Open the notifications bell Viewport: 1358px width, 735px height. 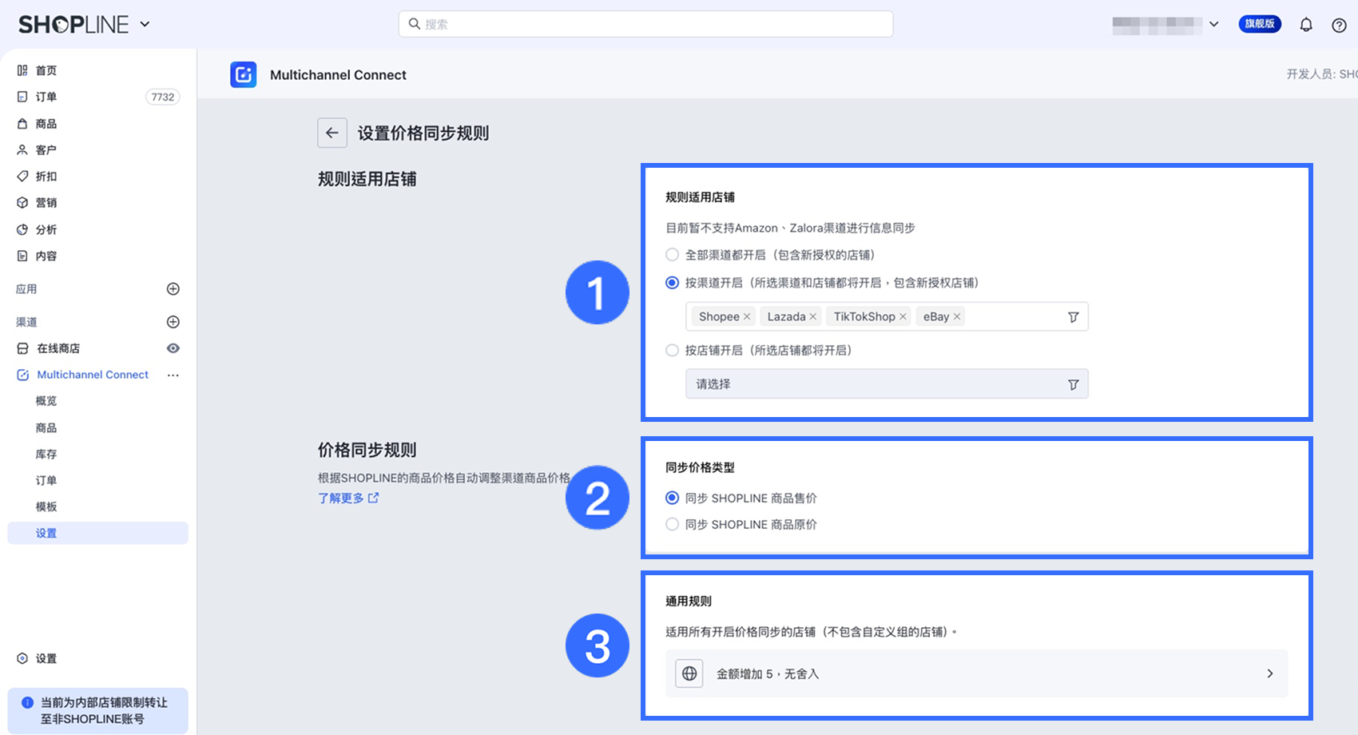[x=1306, y=25]
